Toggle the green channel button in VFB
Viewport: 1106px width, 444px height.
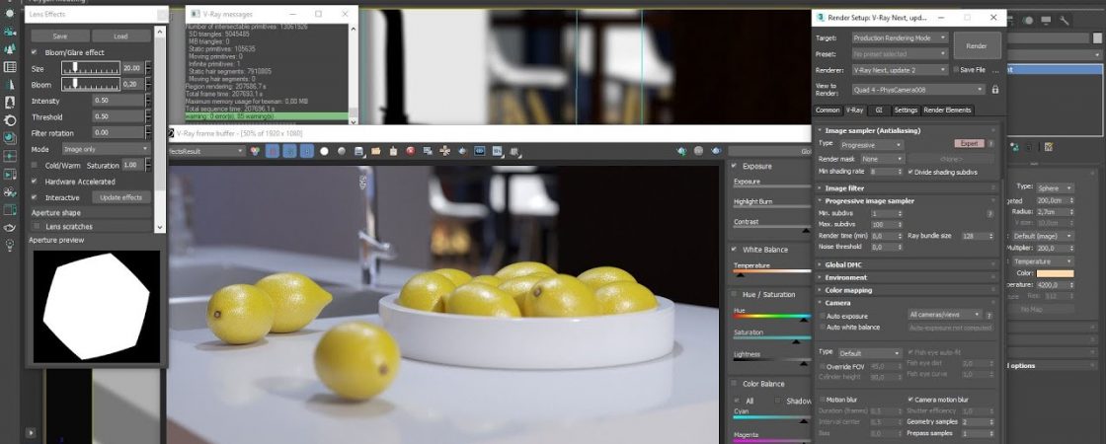290,151
